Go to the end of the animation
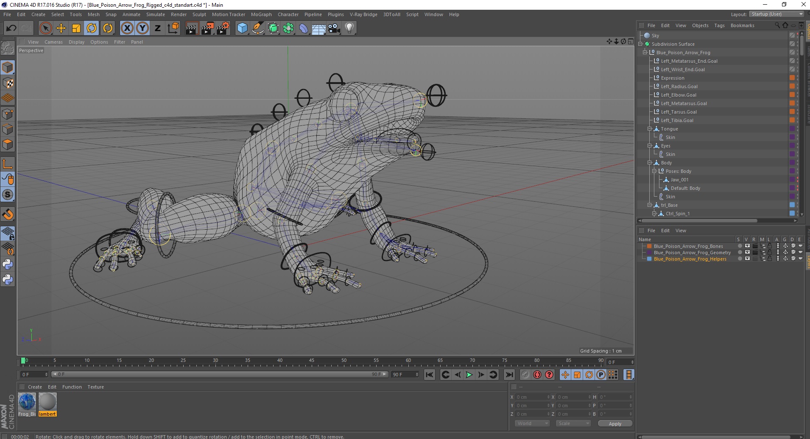810x439 pixels. (x=509, y=375)
